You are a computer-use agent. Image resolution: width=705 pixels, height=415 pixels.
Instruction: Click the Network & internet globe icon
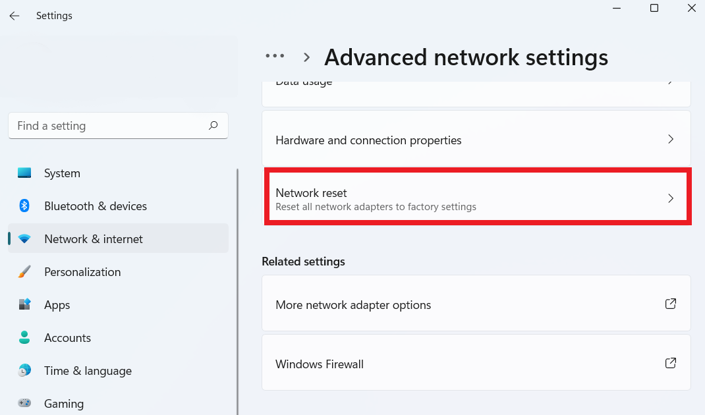point(24,238)
